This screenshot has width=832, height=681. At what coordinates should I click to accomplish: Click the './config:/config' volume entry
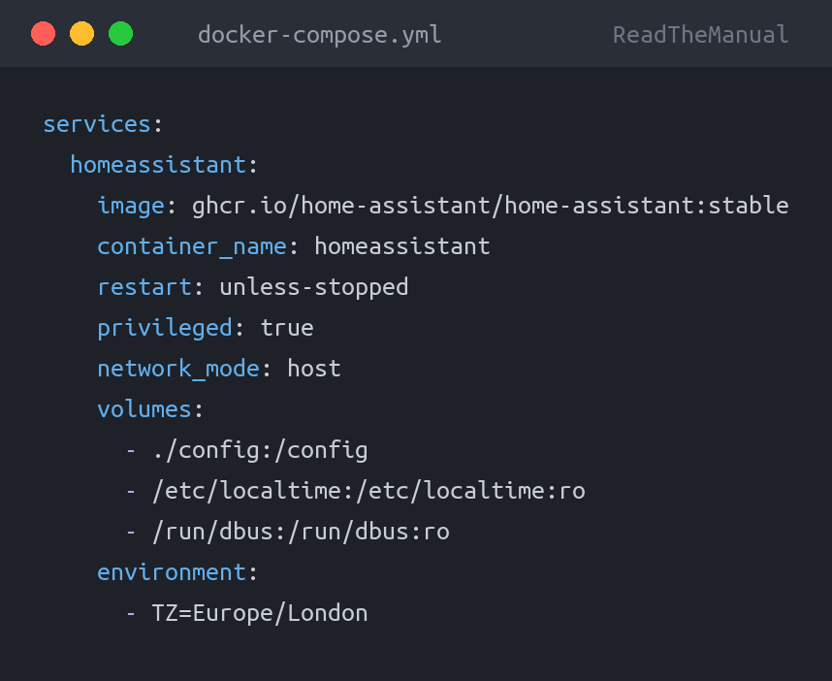(260, 451)
